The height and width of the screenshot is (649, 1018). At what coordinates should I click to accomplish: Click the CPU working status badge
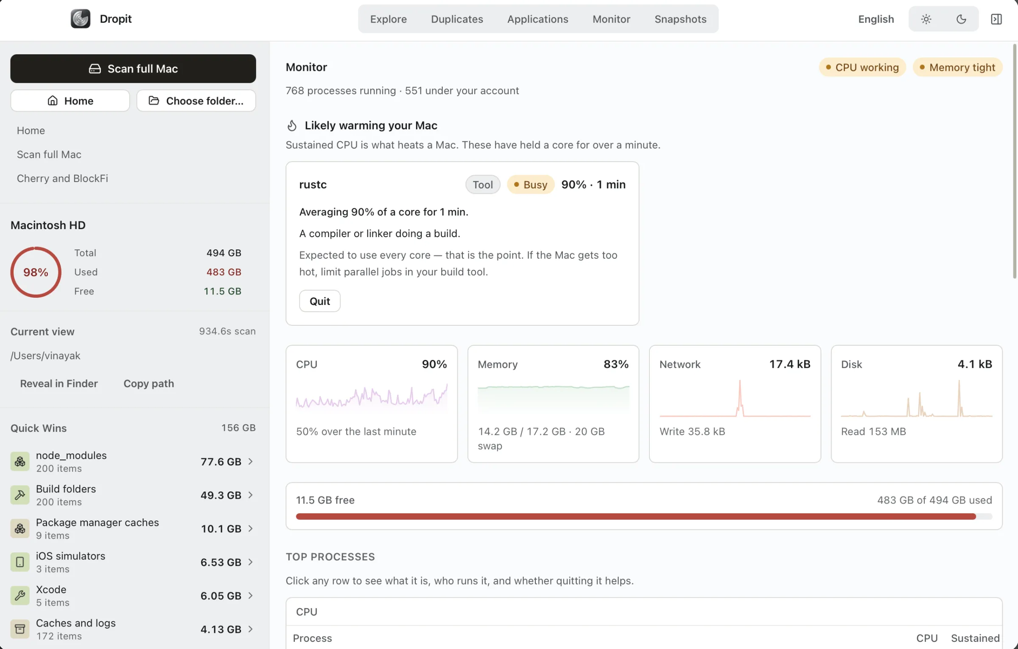point(862,67)
